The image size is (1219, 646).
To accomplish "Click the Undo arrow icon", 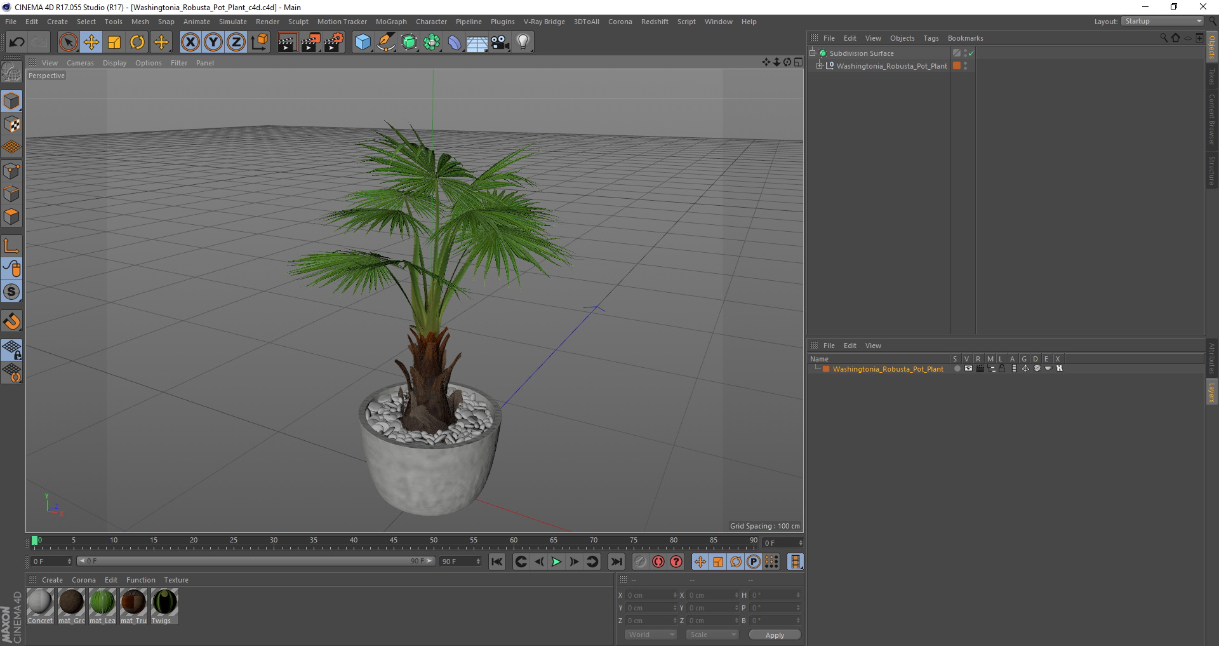I will 17,43.
